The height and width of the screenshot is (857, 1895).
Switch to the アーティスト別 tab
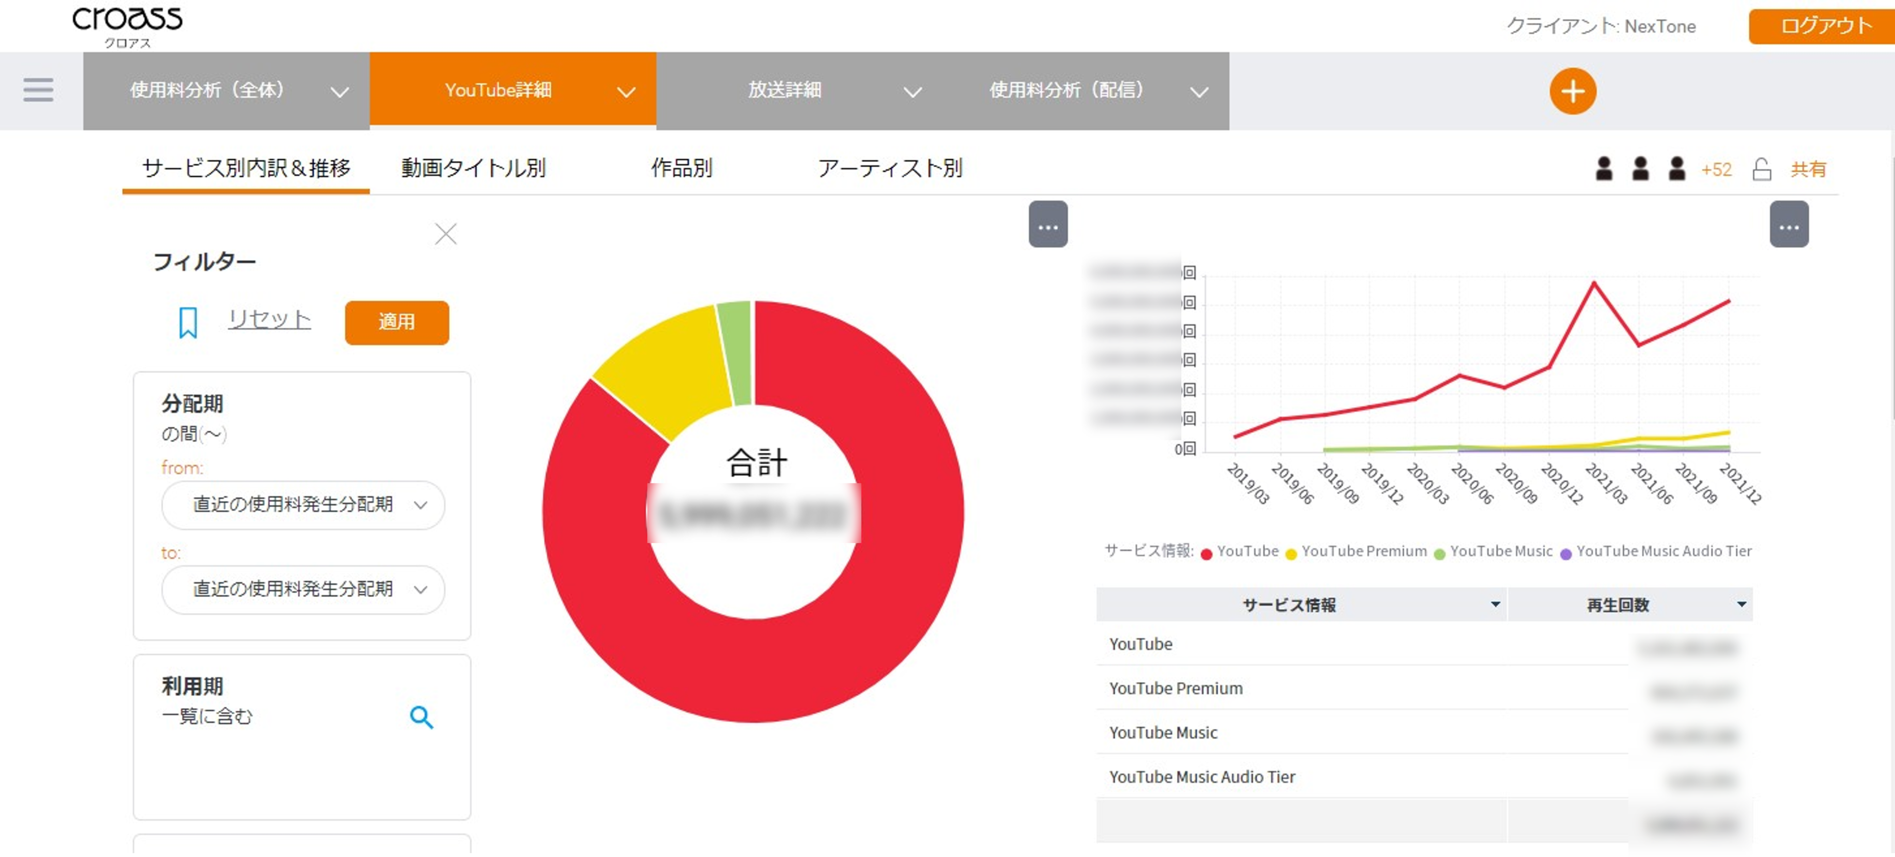point(892,168)
